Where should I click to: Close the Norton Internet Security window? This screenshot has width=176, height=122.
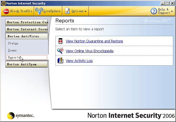(172, 3)
